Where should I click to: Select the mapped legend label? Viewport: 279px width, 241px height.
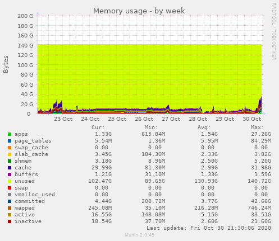coord(25,208)
